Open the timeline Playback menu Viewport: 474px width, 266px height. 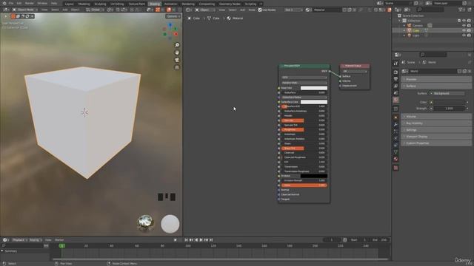(x=19, y=240)
